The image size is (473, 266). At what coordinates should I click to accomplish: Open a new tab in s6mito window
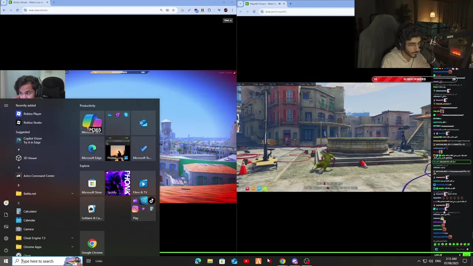54,3
